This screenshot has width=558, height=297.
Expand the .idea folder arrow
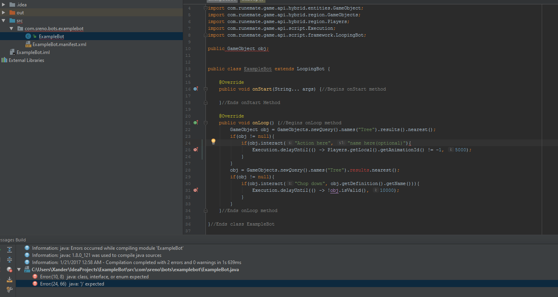pyautogui.click(x=4, y=5)
